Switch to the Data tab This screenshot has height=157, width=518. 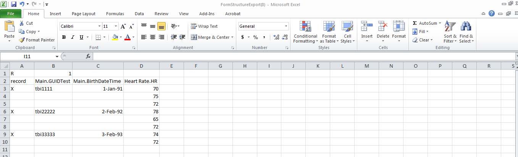point(139,14)
